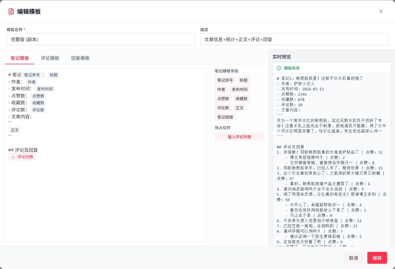Click the 笔记序号 chip in the editor's first line
Image resolution: width=395 pixels, height=269 pixels.
pos(32,75)
